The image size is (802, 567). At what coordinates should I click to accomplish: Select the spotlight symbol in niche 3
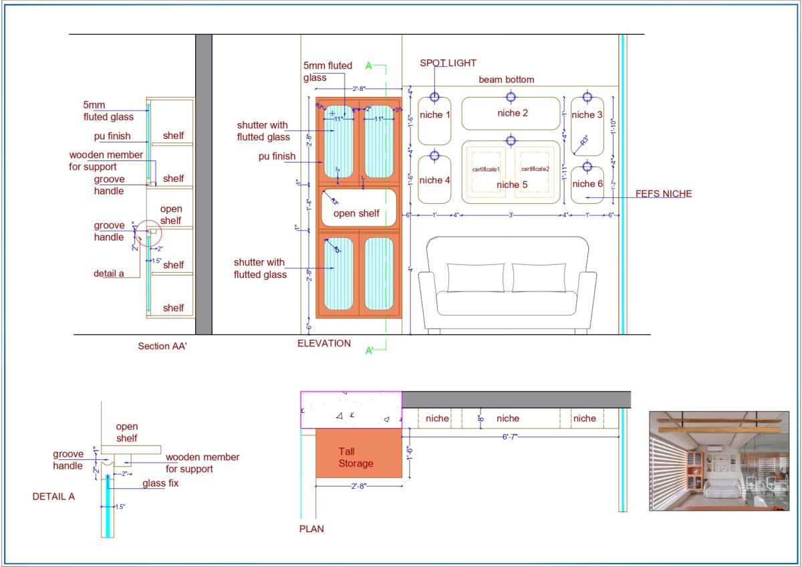tap(587, 98)
